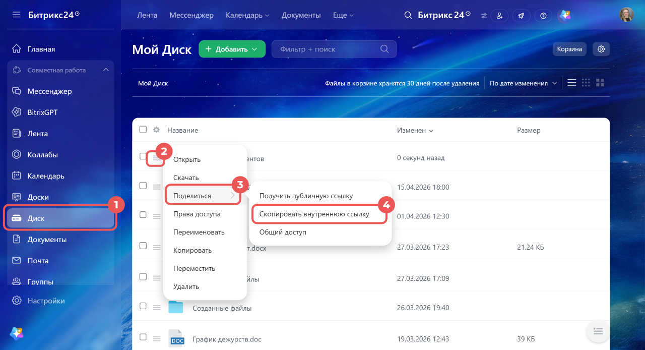Tick the checkbox for the 15.04.2026 18:00 row
Screen dimensions: 645x350
(143, 186)
